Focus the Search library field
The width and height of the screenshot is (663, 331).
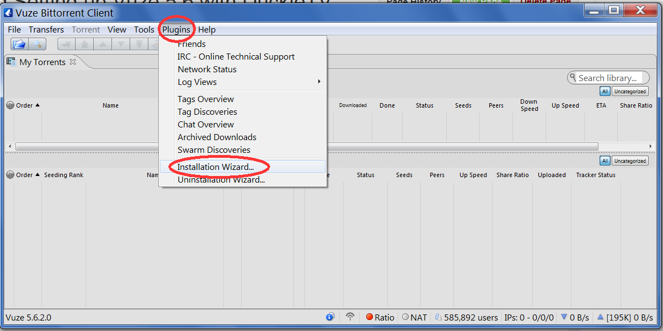[607, 78]
